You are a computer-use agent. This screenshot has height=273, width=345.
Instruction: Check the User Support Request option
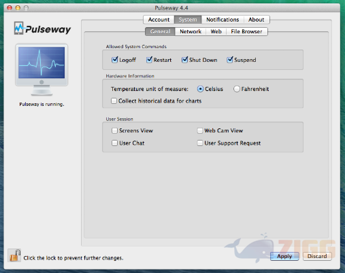click(x=200, y=143)
